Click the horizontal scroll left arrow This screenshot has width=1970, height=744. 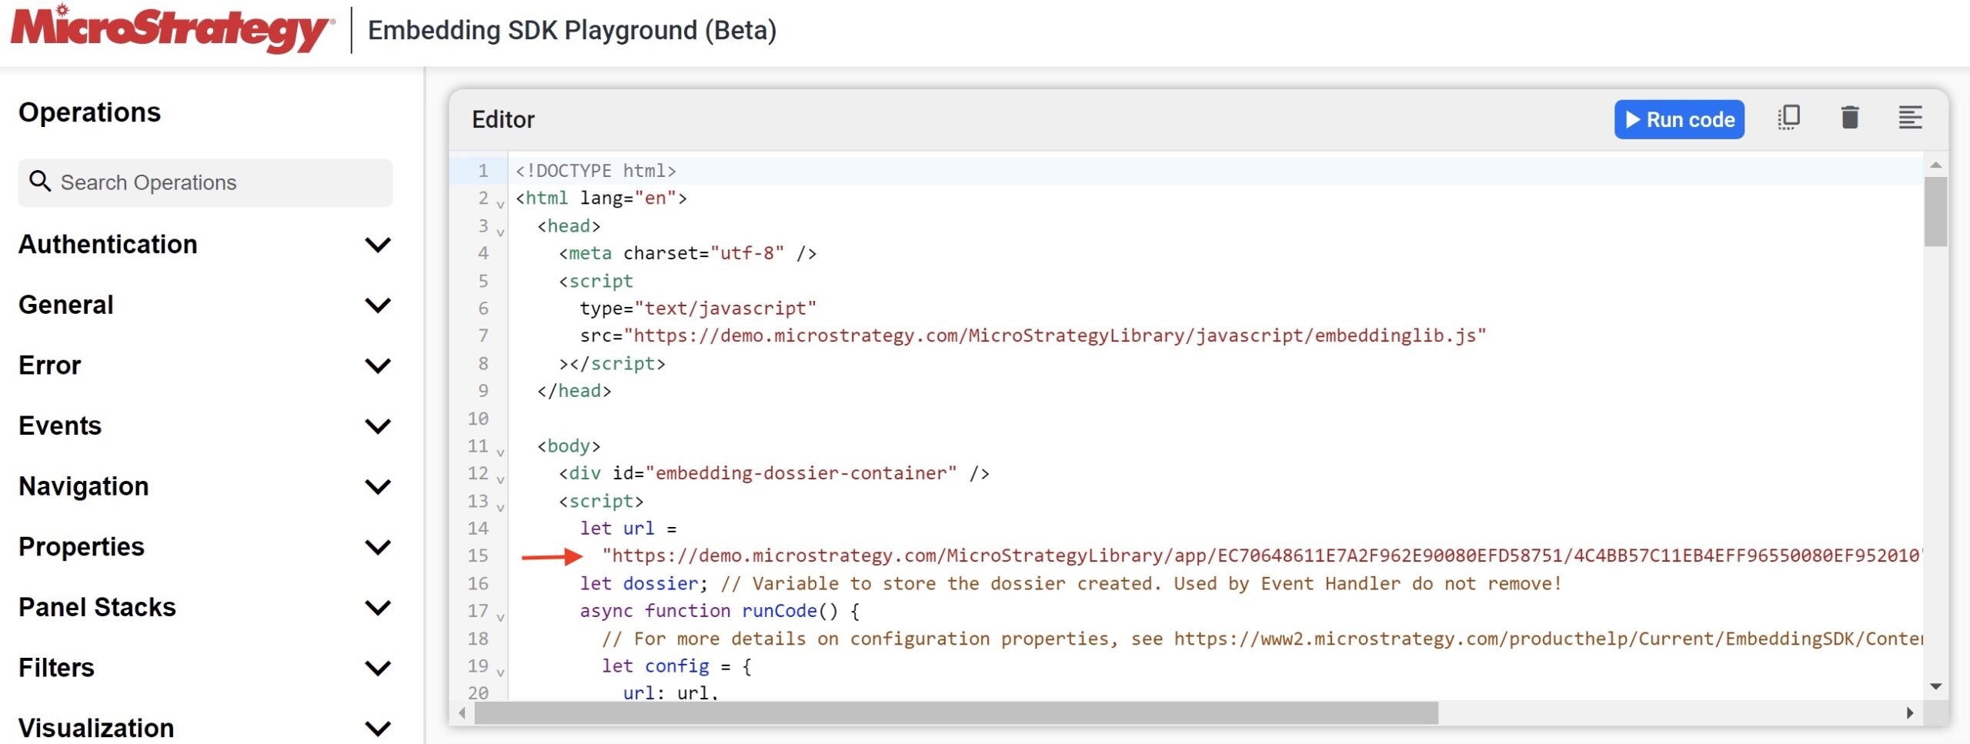pyautogui.click(x=462, y=713)
